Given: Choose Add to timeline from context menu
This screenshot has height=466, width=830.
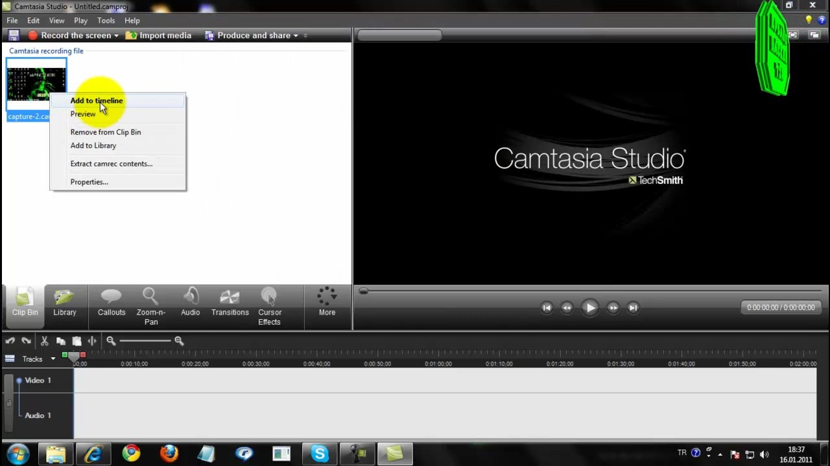Looking at the screenshot, I should point(118,100).
